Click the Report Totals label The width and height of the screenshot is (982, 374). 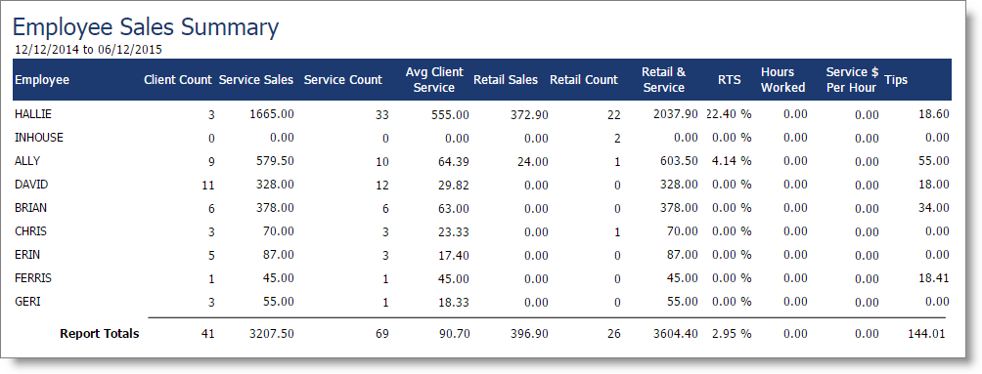click(100, 334)
